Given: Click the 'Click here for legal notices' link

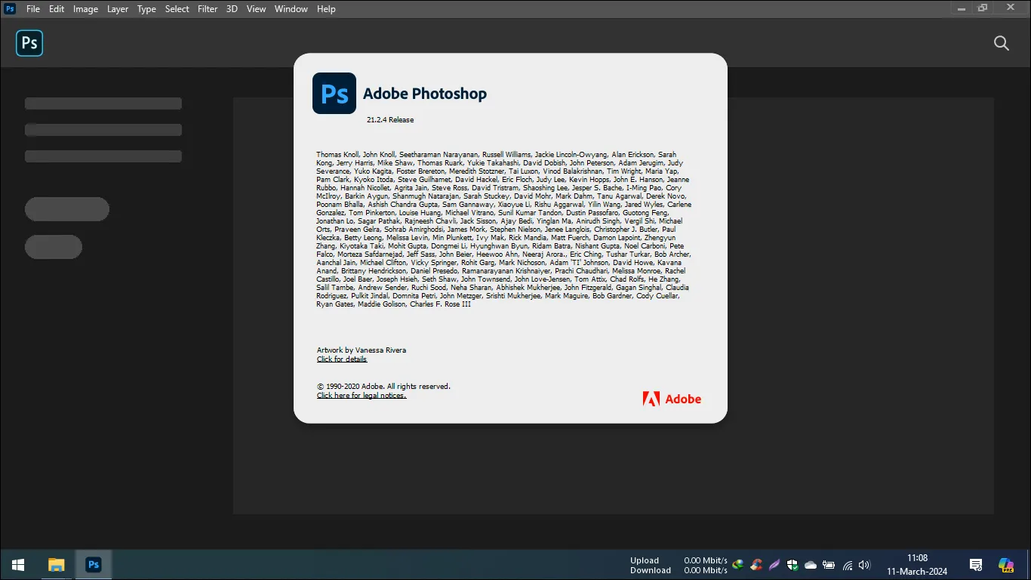Looking at the screenshot, I should [x=361, y=395].
